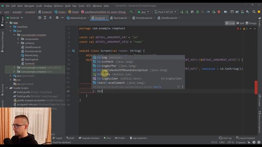Open the Event Log
Image resolution: width=262 pixels, height=147 pixels.
225,138
